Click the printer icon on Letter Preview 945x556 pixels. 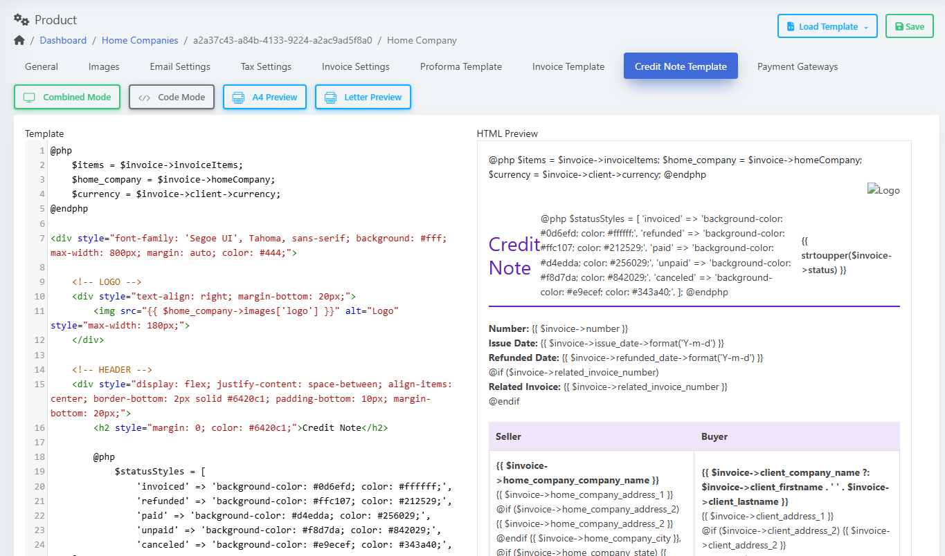click(x=330, y=98)
